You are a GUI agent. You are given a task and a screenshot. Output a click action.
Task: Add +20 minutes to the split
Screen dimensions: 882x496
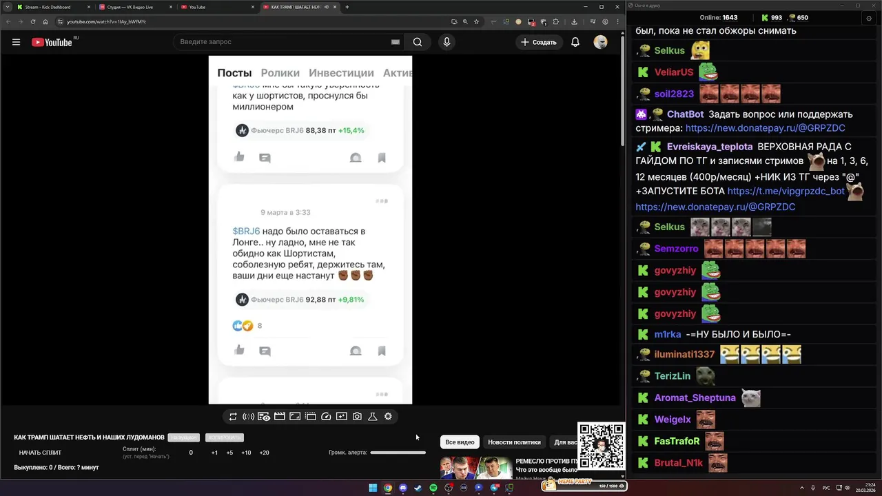(x=264, y=453)
